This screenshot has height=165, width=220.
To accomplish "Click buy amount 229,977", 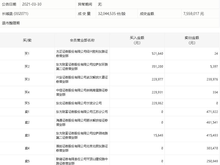I will point(157,79).
